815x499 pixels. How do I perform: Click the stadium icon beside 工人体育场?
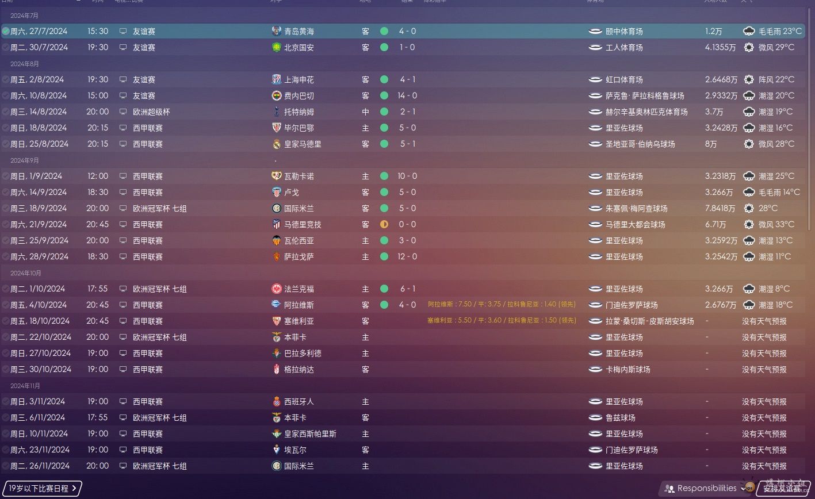595,47
